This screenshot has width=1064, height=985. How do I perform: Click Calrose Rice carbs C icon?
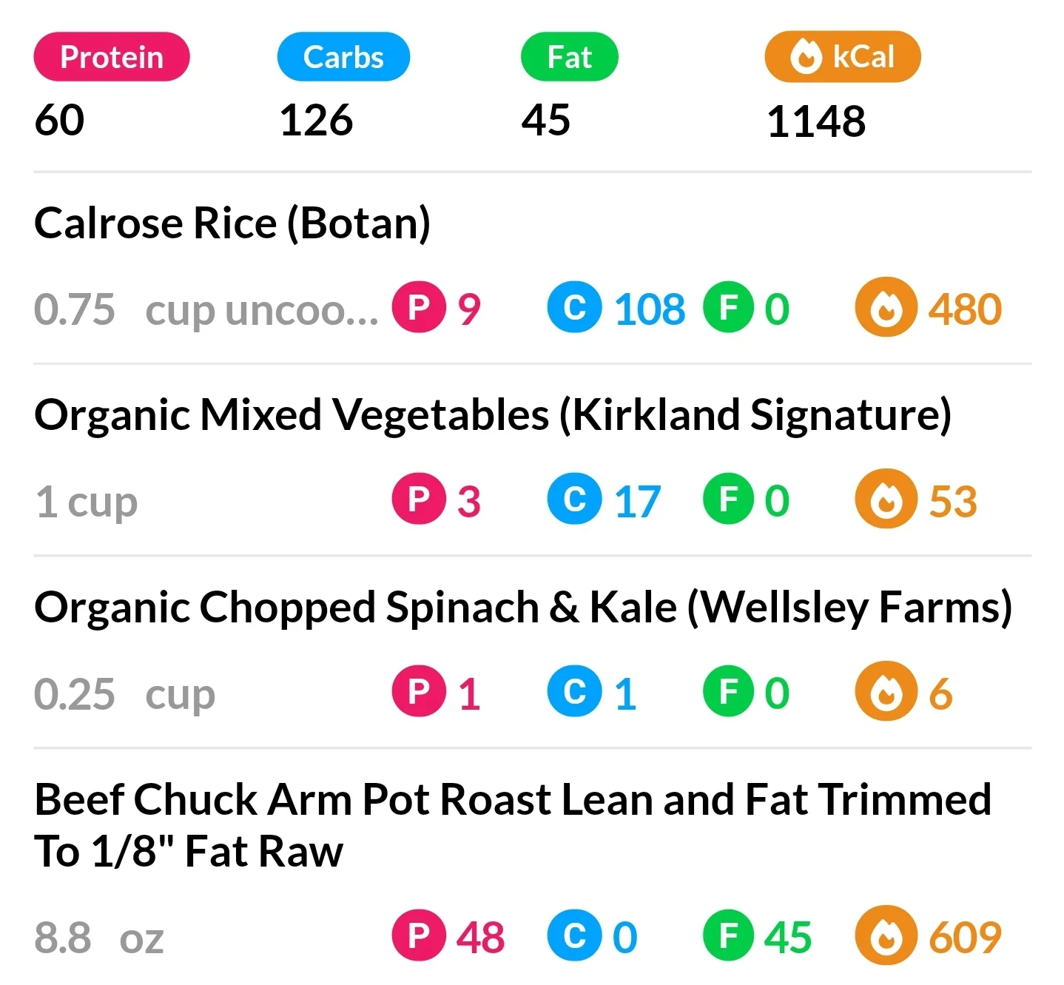tap(575, 307)
